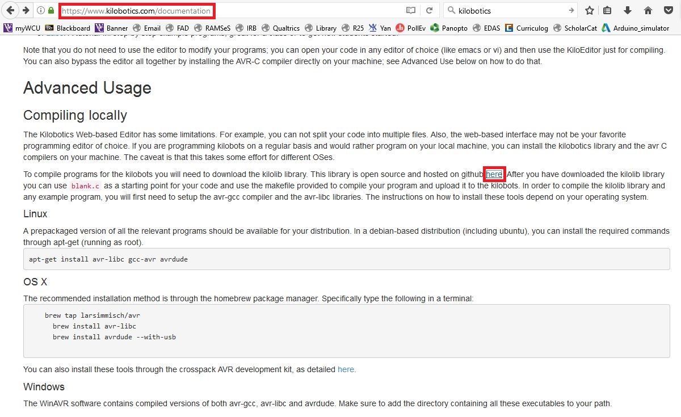Click the 'Linux' section heading
681x417 pixels.
[x=35, y=214]
